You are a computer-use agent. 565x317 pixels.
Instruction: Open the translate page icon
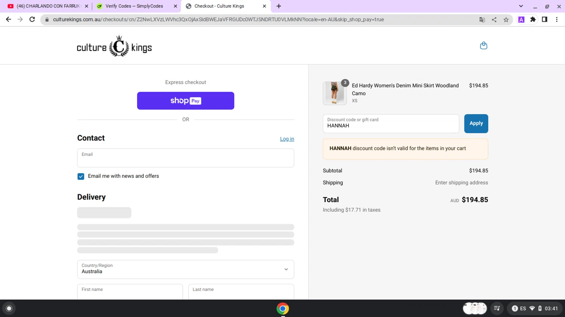point(482,20)
